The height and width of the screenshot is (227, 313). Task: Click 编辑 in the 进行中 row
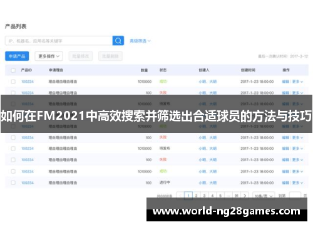click(x=285, y=182)
